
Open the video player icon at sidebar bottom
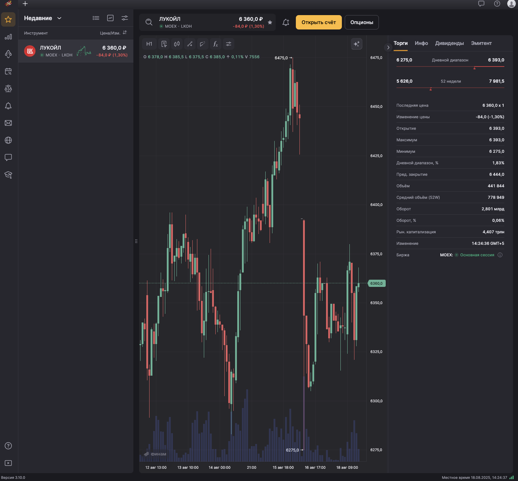pyautogui.click(x=8, y=463)
